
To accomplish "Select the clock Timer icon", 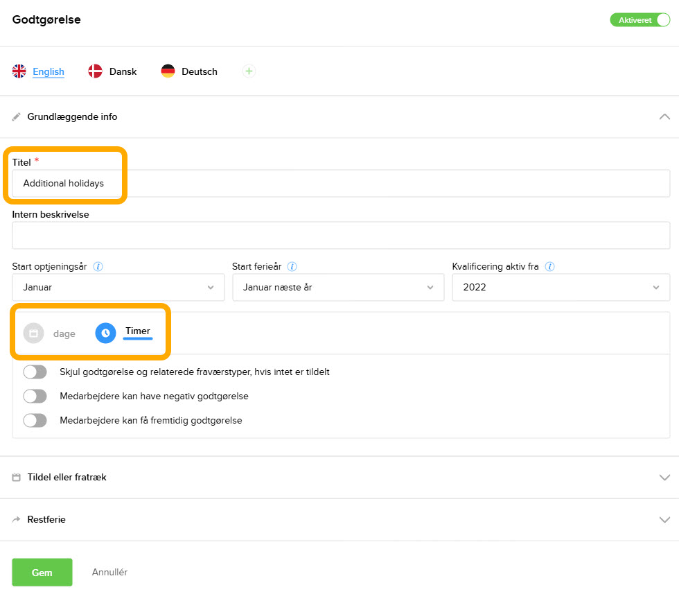I will (105, 333).
